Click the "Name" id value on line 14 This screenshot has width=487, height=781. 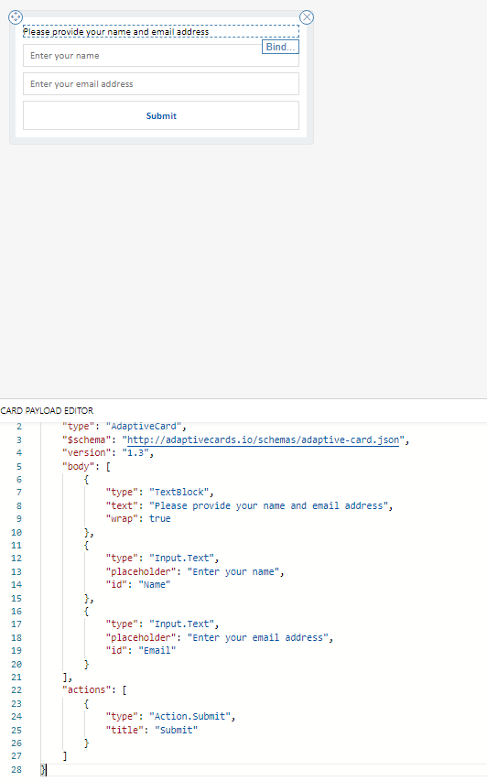155,585
